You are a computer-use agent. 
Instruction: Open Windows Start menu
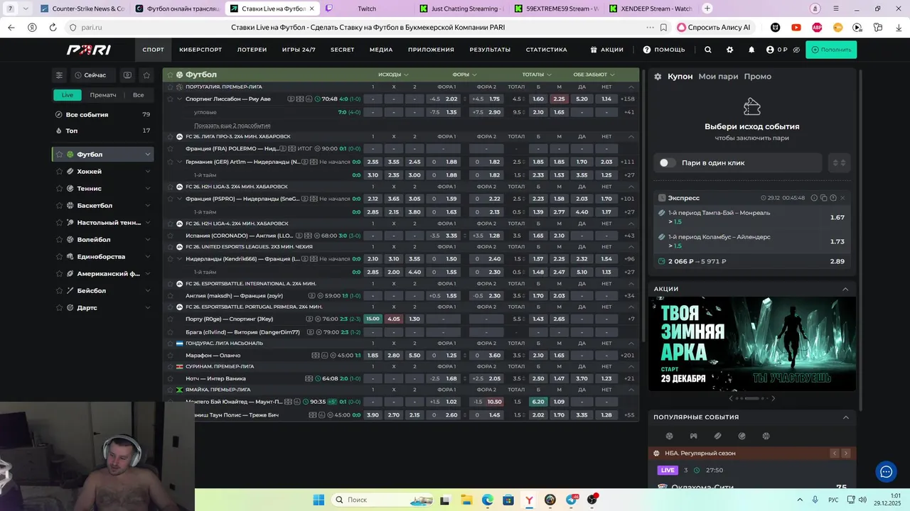(318, 500)
